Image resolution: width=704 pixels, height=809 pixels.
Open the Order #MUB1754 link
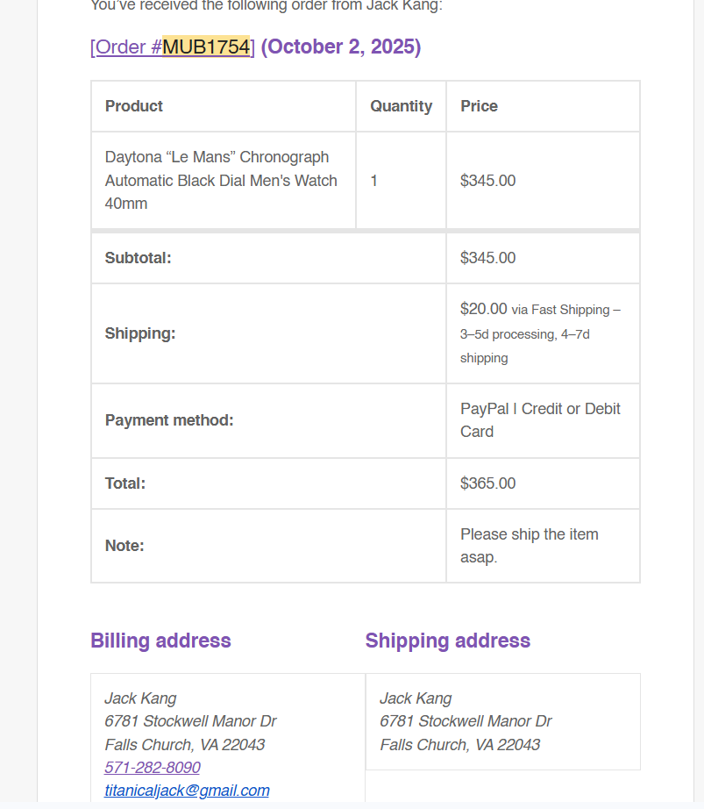172,47
